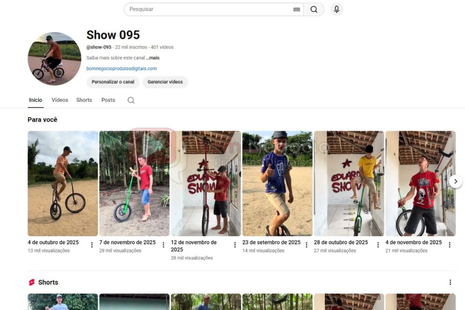
Task: Open options for 7 de novembro video
Action: click(163, 245)
